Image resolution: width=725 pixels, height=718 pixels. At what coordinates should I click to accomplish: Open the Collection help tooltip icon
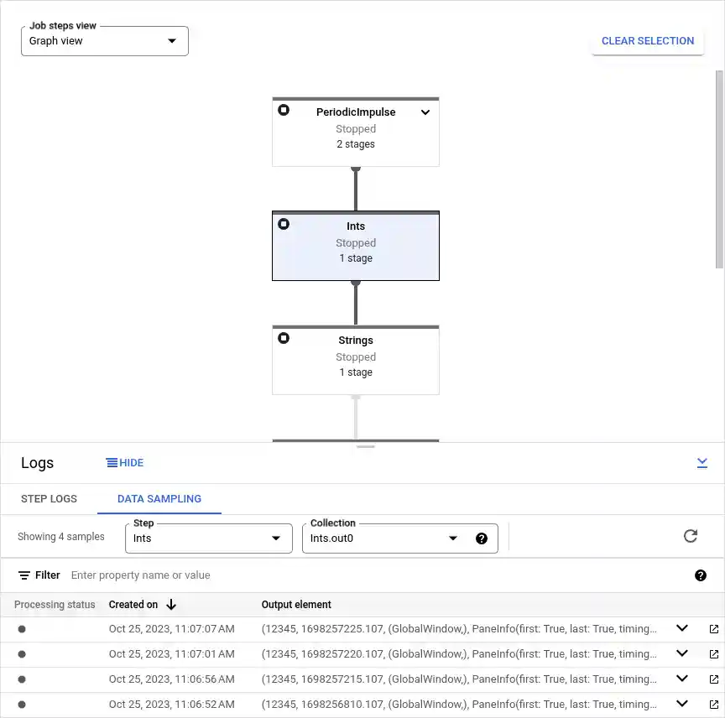point(482,538)
